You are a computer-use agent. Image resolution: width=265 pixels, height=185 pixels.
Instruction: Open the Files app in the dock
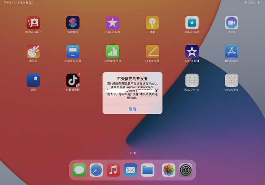click(x=148, y=170)
